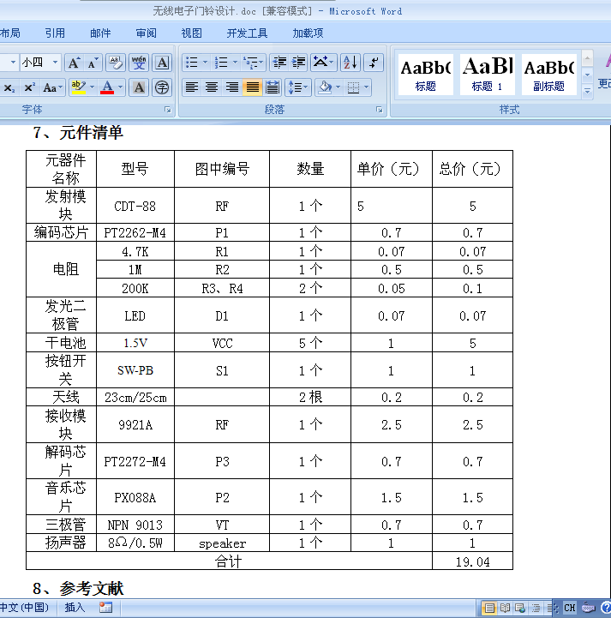Align text to the right
Screen dimensions: 611x618
232,87
